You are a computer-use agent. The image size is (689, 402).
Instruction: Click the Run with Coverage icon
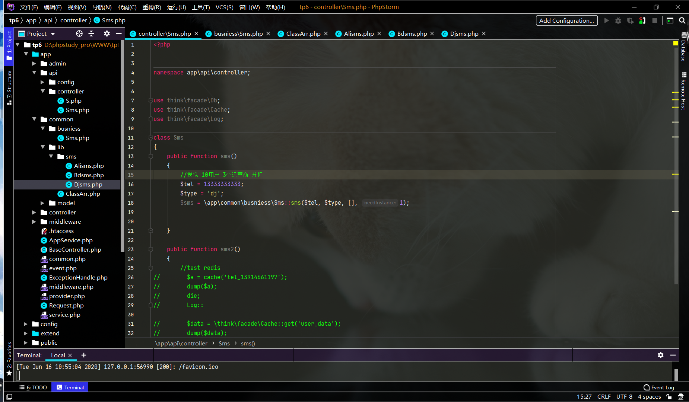pos(630,20)
